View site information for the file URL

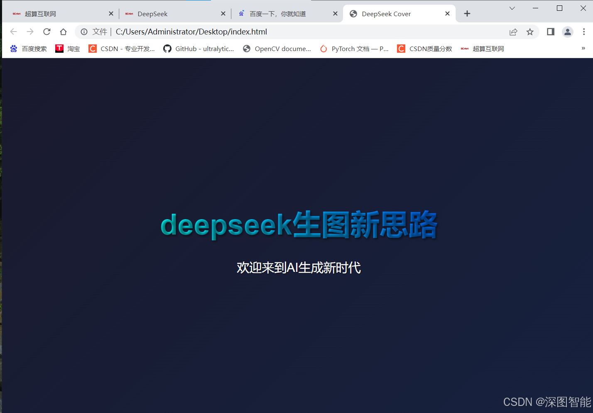(x=84, y=32)
